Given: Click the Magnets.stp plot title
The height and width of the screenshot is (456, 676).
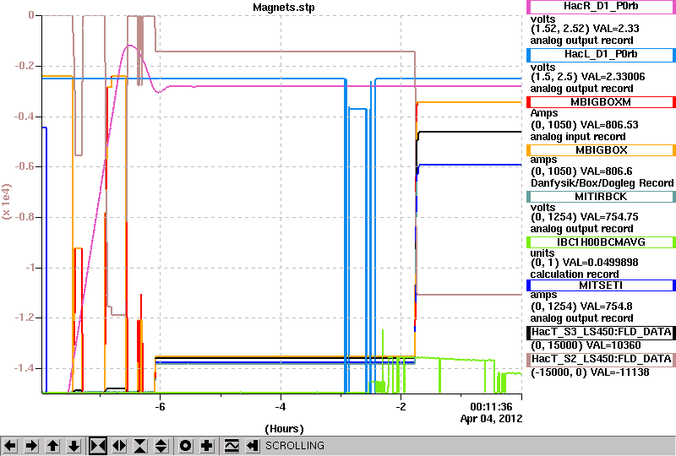Looking at the screenshot, I should coord(284,8).
